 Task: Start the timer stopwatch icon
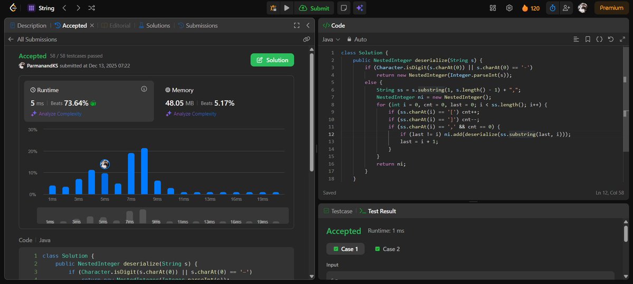pyautogui.click(x=553, y=8)
